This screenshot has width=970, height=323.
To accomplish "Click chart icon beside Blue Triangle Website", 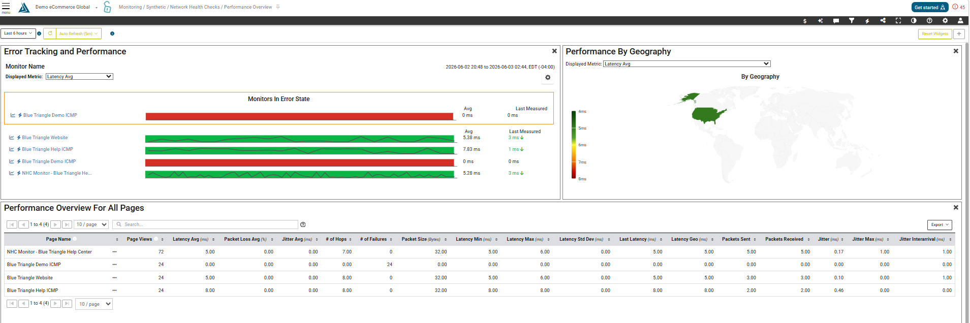I will tap(12, 138).
